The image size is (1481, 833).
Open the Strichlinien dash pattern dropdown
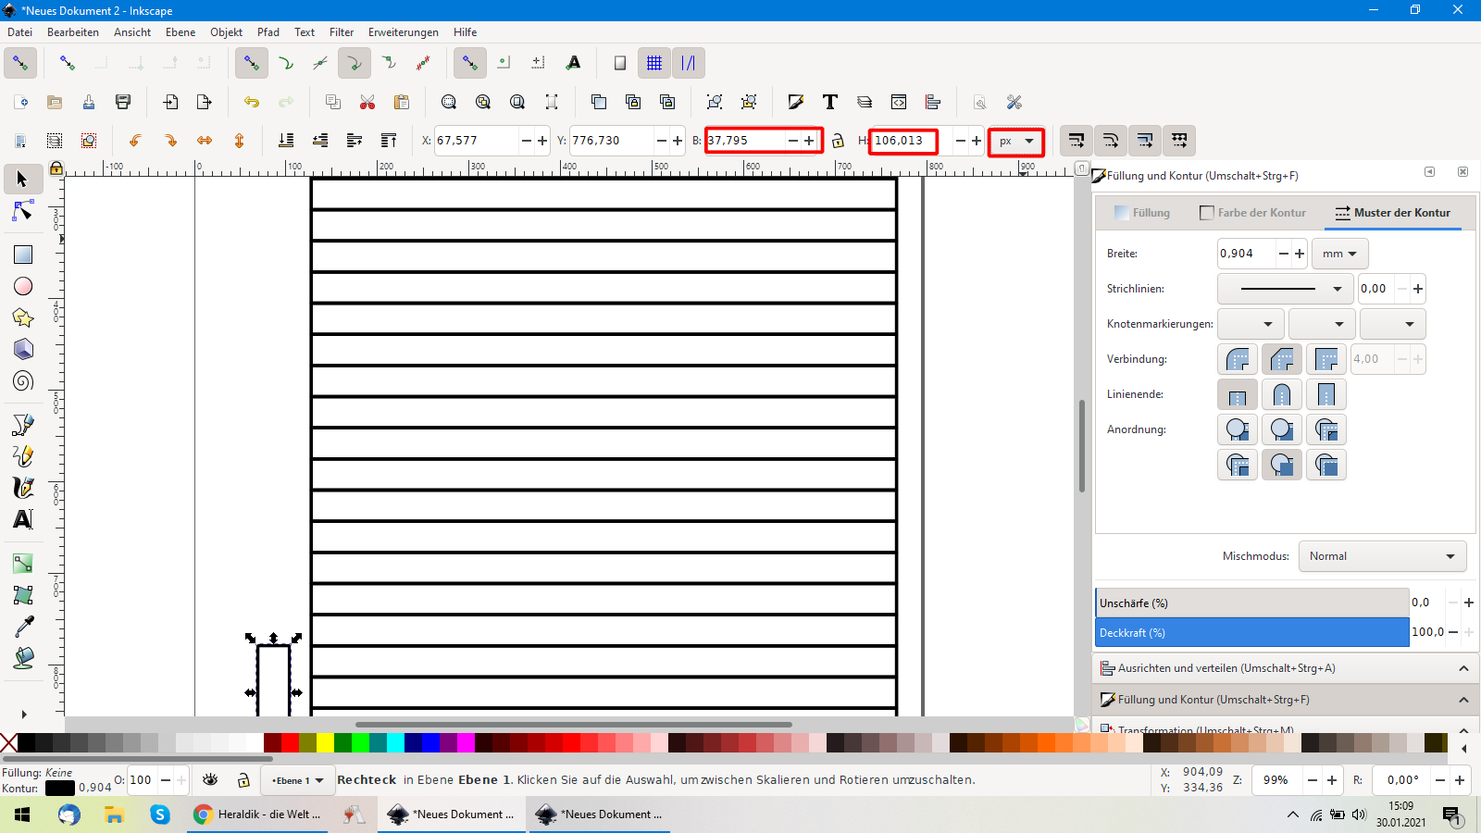pyautogui.click(x=1285, y=289)
